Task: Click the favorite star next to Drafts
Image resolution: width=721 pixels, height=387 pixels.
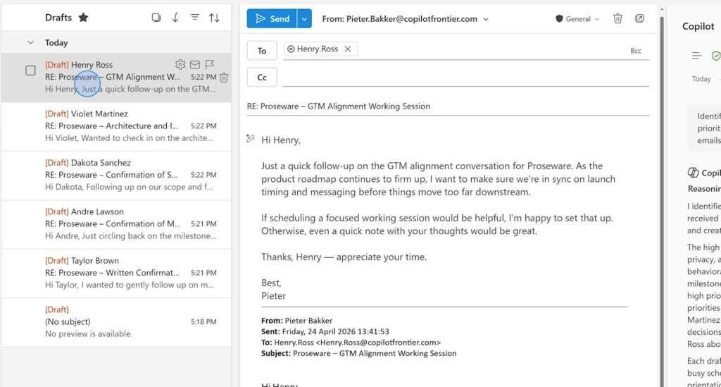Action: pyautogui.click(x=83, y=18)
